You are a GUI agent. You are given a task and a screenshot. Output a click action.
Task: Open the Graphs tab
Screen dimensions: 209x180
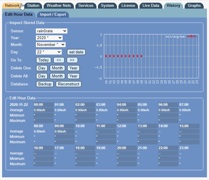tap(194, 6)
